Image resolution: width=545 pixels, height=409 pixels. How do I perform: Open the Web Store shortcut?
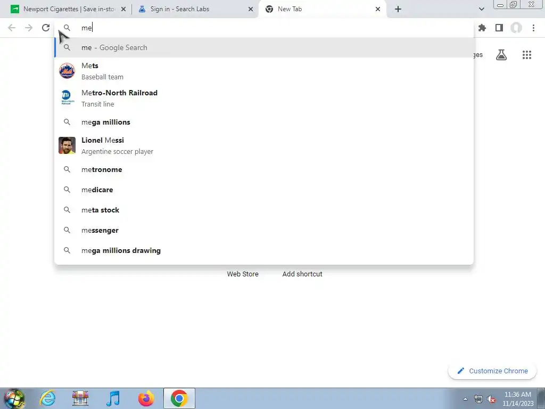243,274
